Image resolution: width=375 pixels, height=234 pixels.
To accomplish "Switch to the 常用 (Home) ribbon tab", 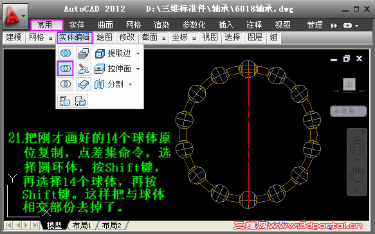I will point(47,25).
